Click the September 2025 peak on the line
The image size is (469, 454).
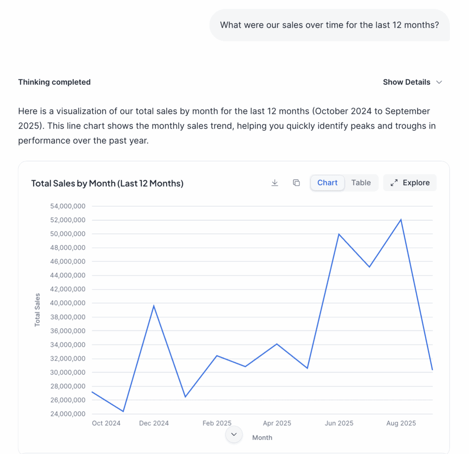pos(401,219)
